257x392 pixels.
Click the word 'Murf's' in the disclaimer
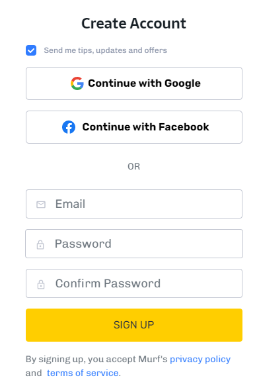click(153, 360)
